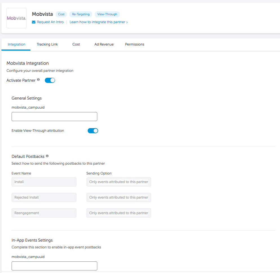The image size is (280, 273).
Task: Click the Mobvista Integration heading
Action: pos(28,63)
